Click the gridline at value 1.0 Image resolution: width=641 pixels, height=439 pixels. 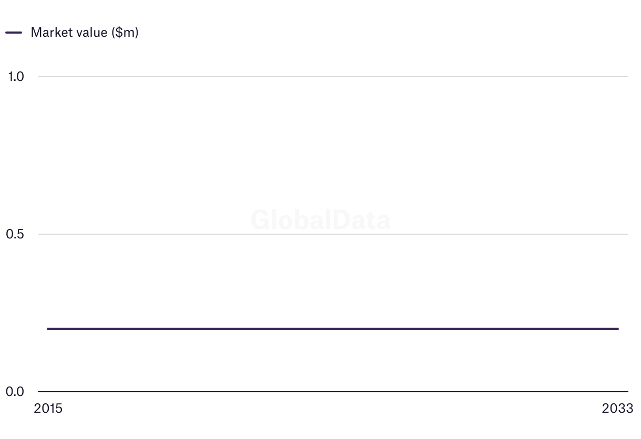point(333,77)
